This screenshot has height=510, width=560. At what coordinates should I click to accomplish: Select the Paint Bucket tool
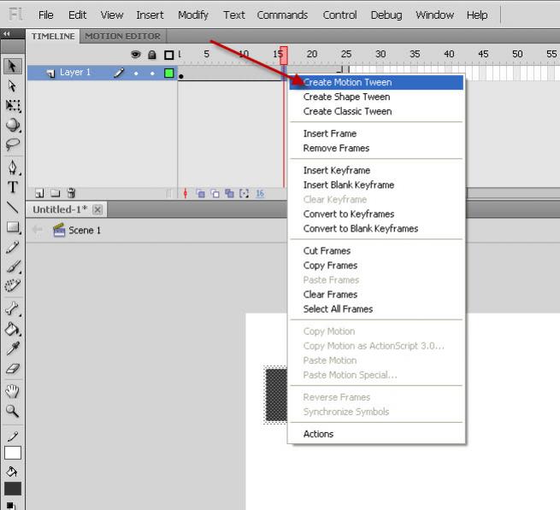[13, 329]
